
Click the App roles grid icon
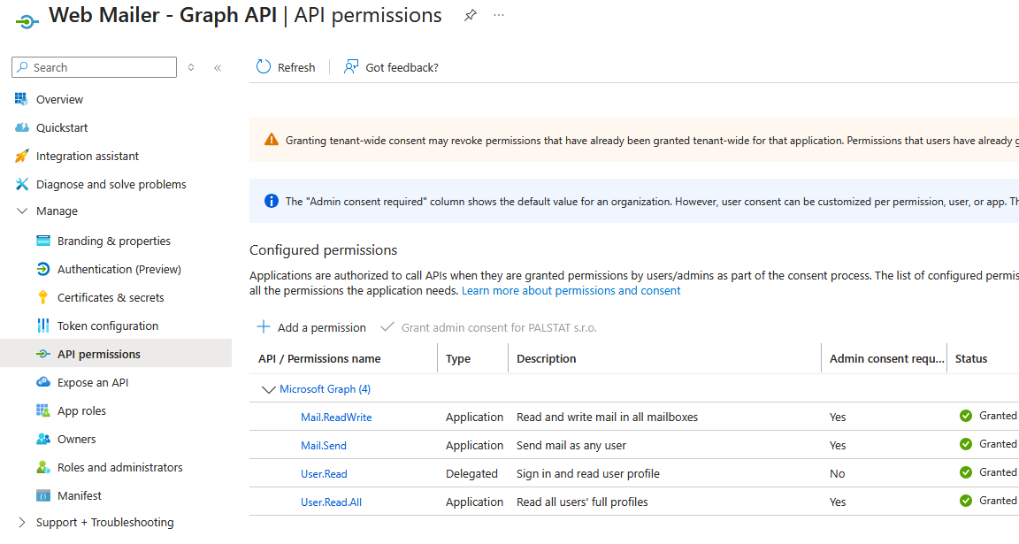(x=42, y=410)
